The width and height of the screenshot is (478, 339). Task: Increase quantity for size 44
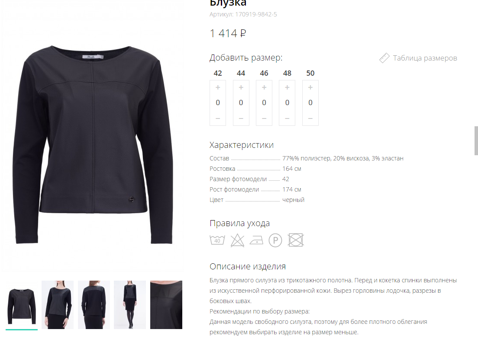pos(241,87)
